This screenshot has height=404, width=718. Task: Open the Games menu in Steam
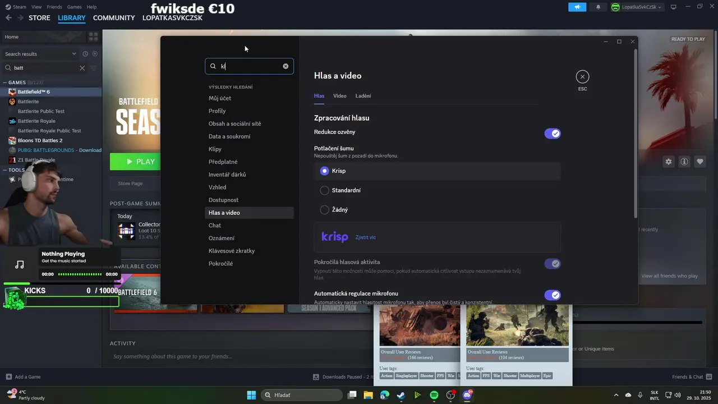point(74,7)
